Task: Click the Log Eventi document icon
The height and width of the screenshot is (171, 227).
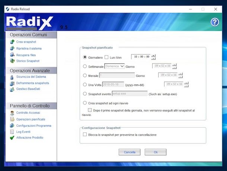Action: [12, 132]
